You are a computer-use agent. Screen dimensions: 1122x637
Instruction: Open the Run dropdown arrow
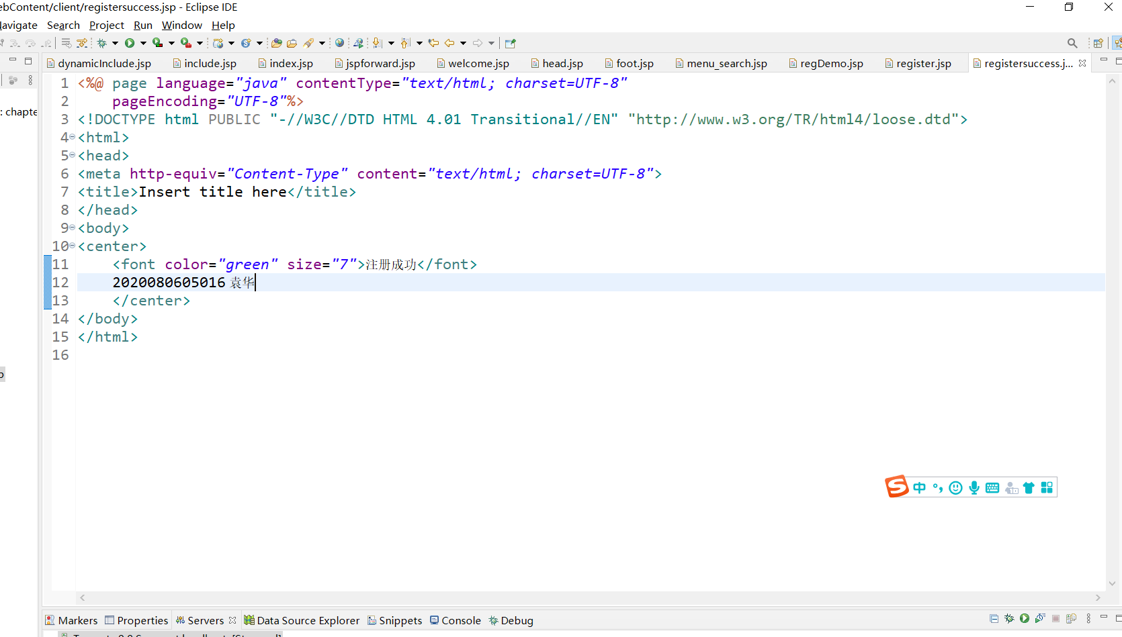click(x=143, y=43)
